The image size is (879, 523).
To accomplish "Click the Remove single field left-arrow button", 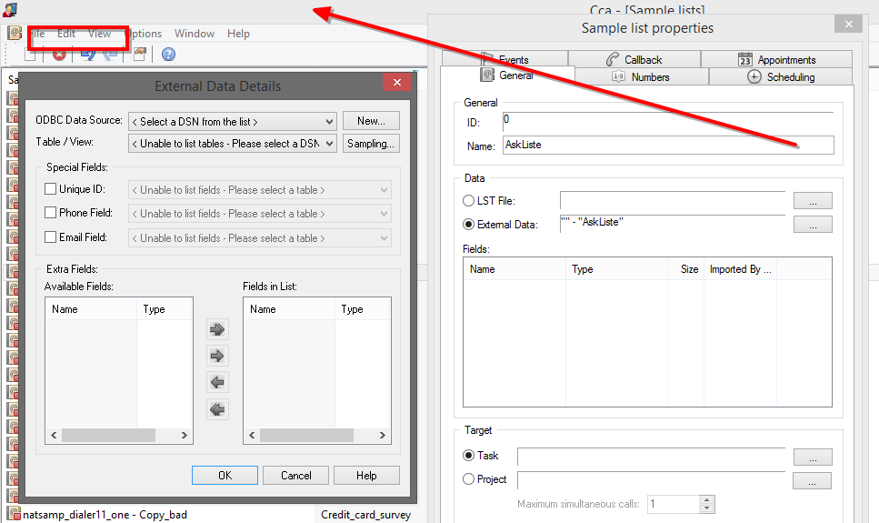I will pos(217,382).
